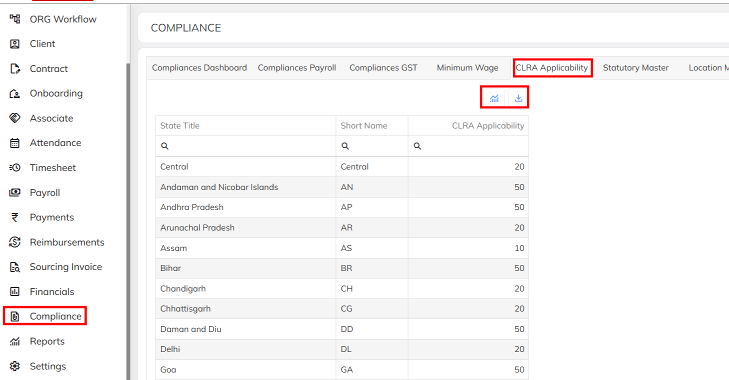Click the chart report icon above table
The height and width of the screenshot is (380, 729).
[x=494, y=98]
